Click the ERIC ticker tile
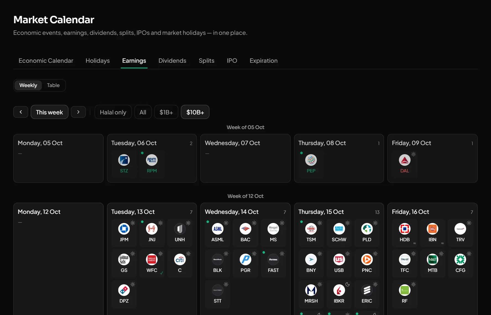 [367, 294]
